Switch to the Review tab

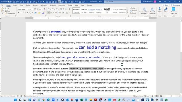pos(70,5)
